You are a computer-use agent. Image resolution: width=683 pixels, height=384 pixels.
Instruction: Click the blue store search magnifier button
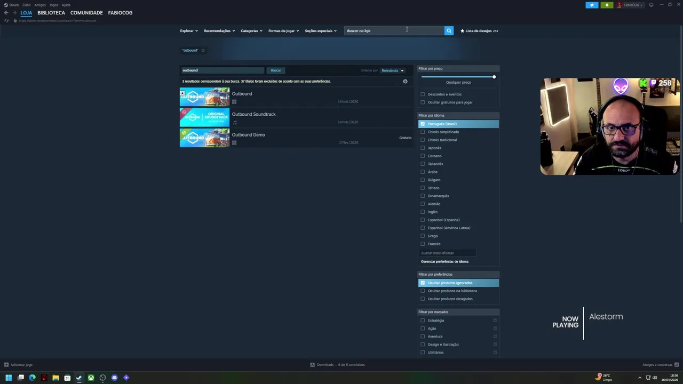[449, 30]
